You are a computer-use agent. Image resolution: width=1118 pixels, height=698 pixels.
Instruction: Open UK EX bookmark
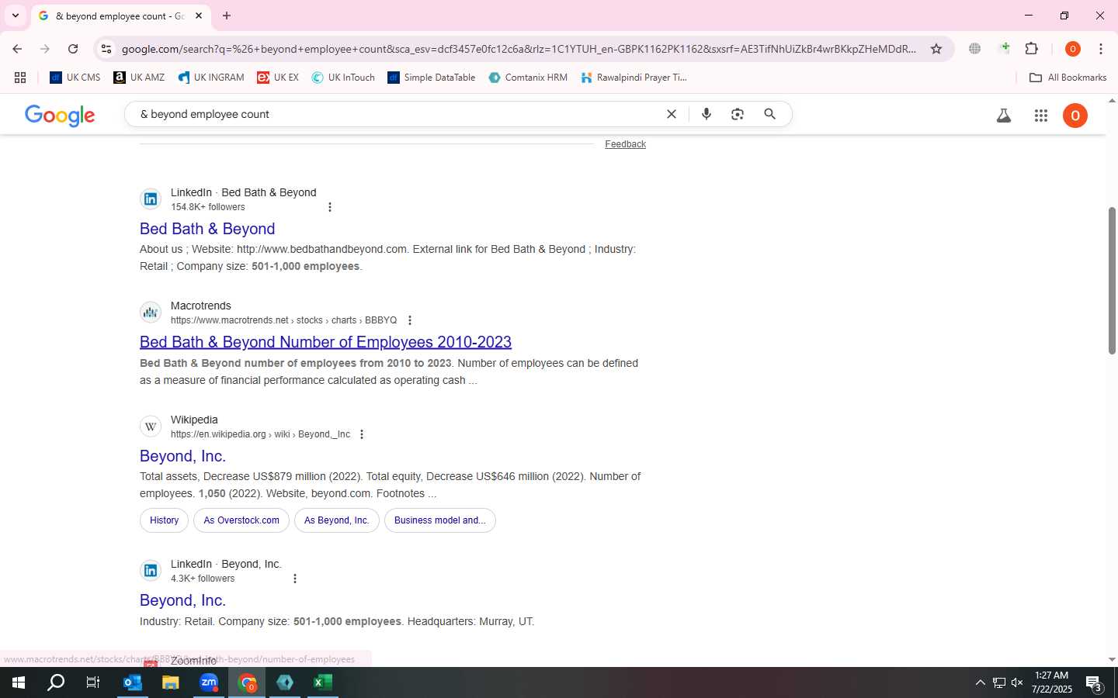278,78
